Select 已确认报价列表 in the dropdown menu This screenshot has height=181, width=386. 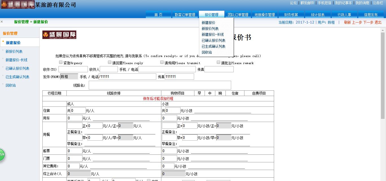[x=213, y=40]
